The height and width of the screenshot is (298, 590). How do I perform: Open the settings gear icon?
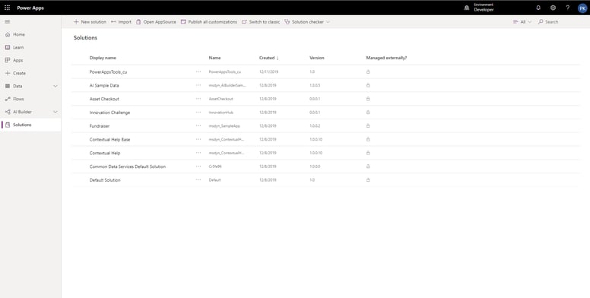pos(553,8)
